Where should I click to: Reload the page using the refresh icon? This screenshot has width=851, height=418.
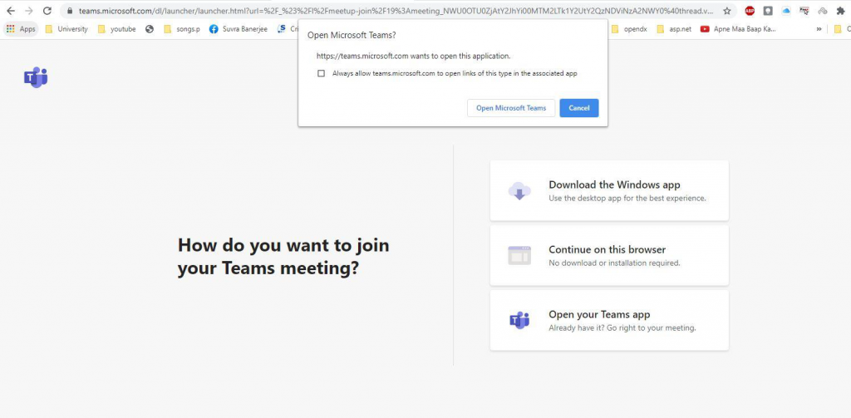[47, 11]
